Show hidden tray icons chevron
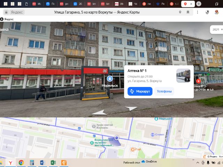Screen dimensions: 223x167 click(x=198, y=163)
